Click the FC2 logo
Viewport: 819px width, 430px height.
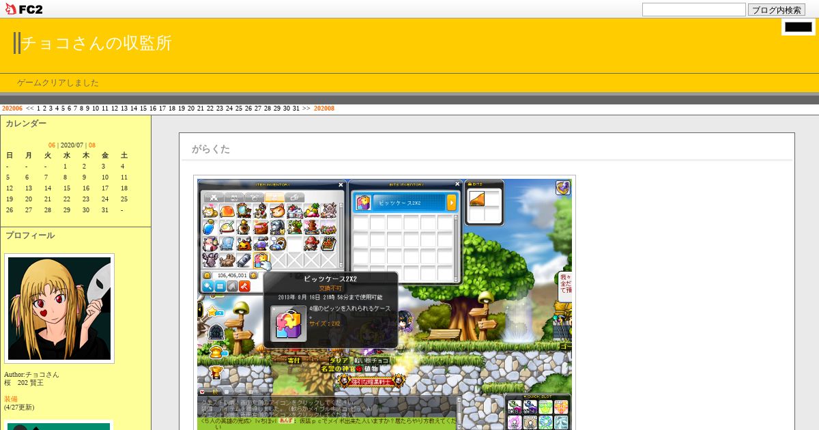pos(24,9)
